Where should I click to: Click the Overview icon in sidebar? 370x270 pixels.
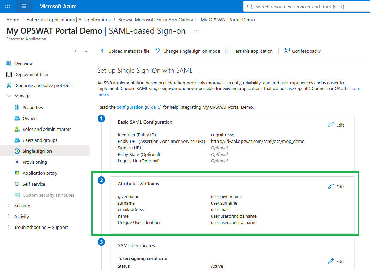coord(9,63)
